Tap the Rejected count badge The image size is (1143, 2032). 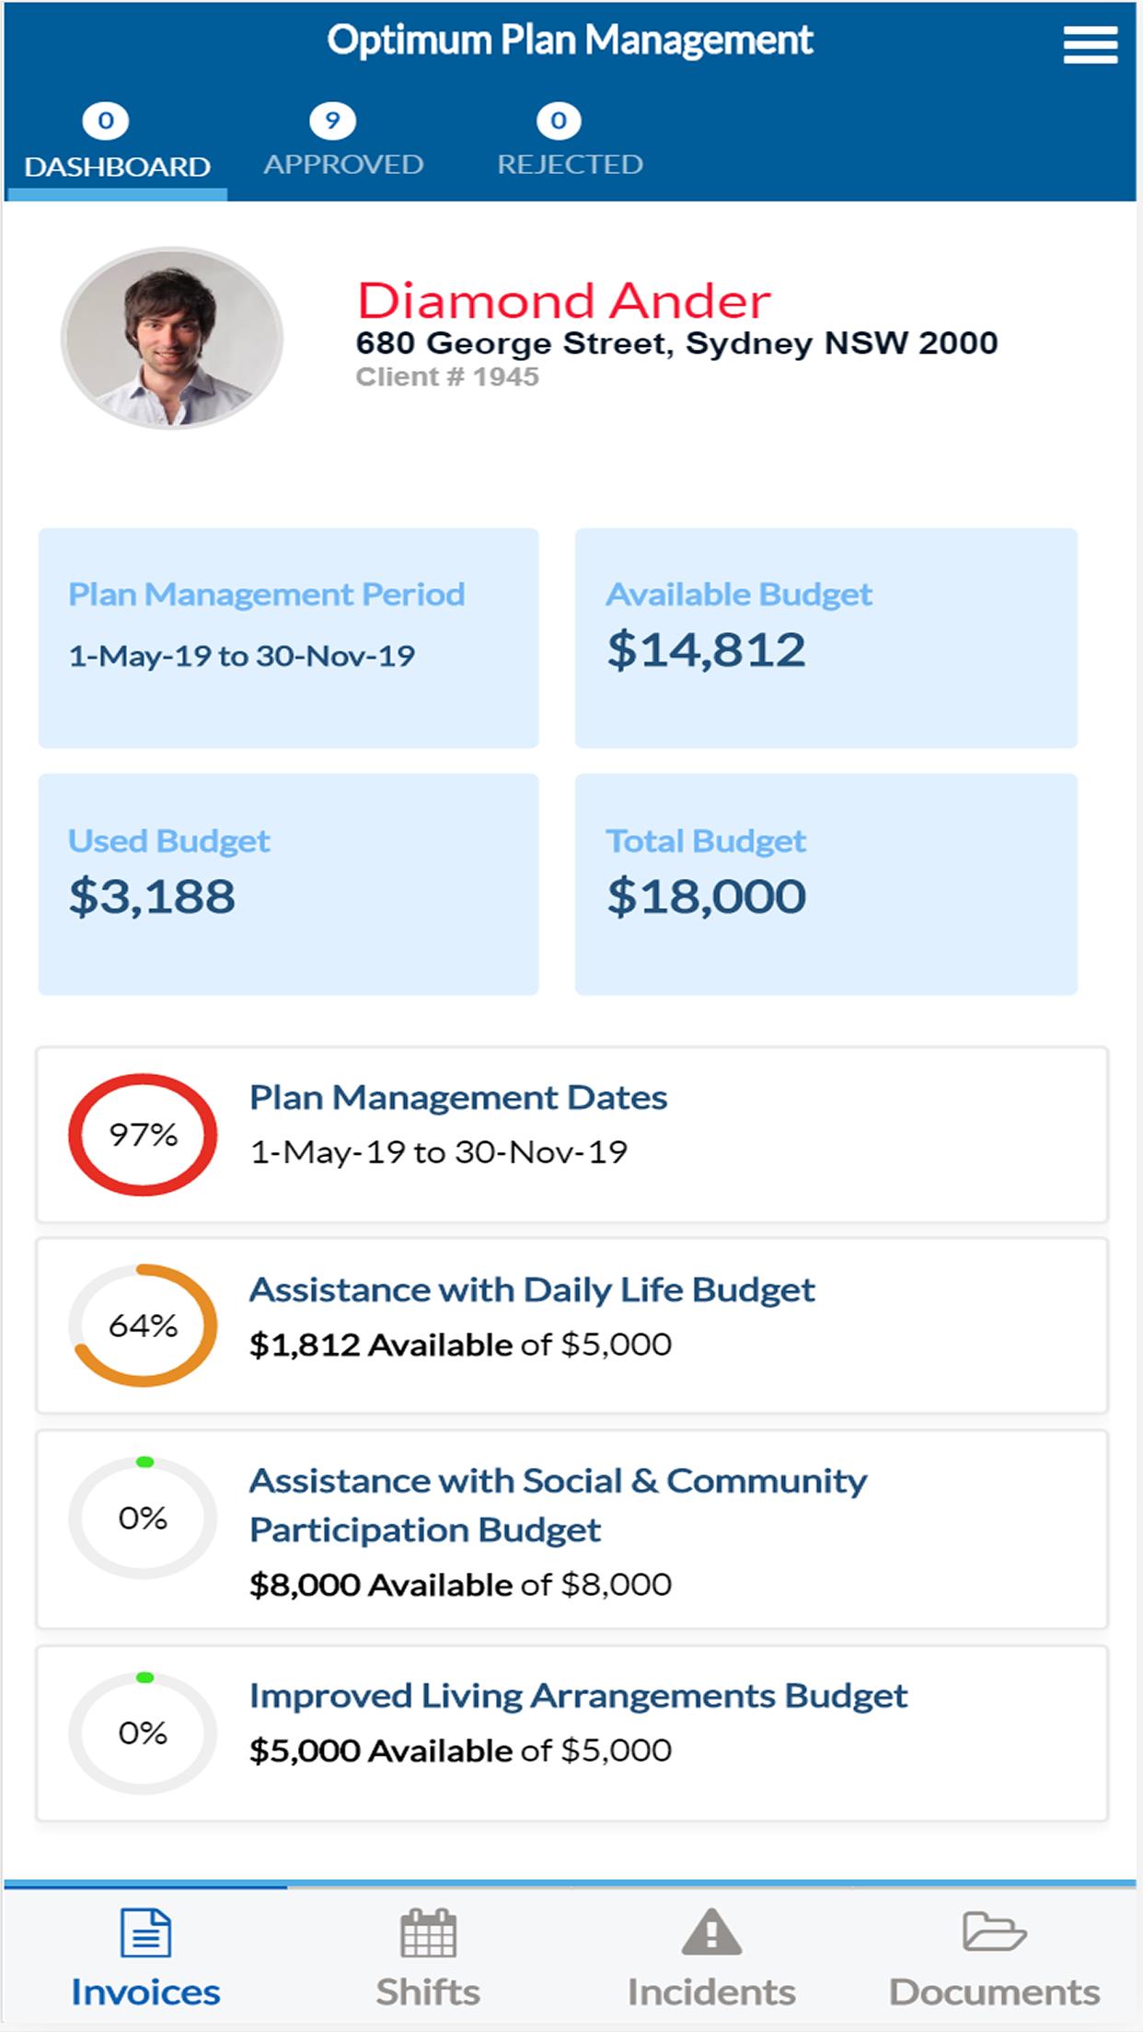click(559, 121)
